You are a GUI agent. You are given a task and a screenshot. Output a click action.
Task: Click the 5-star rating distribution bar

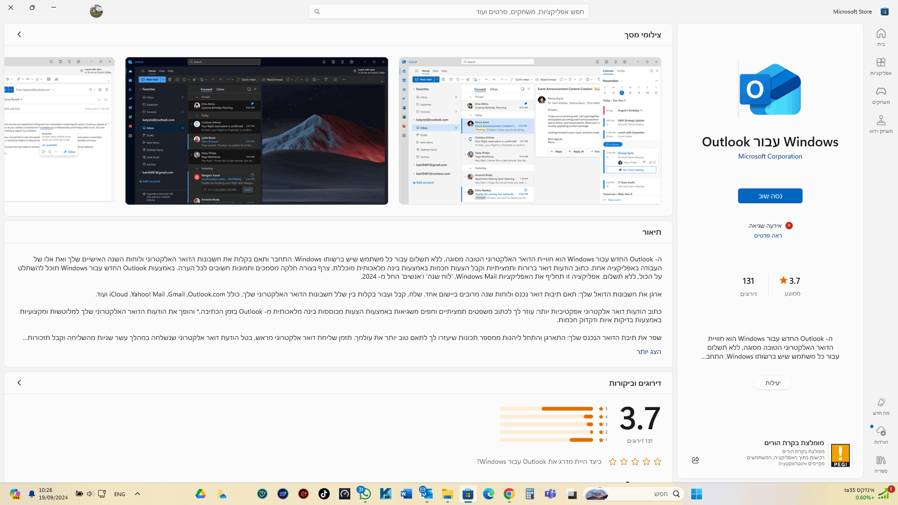click(546, 409)
